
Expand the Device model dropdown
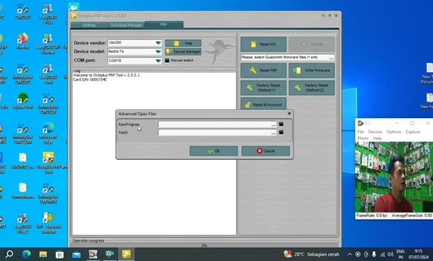point(158,52)
